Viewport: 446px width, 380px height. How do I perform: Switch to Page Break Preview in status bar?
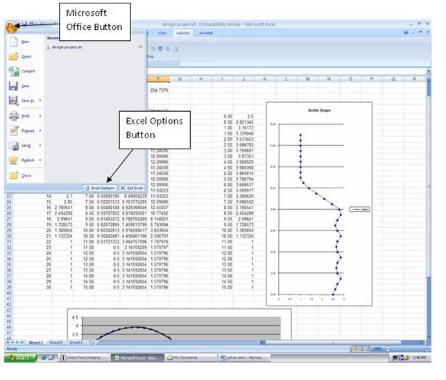click(x=367, y=349)
